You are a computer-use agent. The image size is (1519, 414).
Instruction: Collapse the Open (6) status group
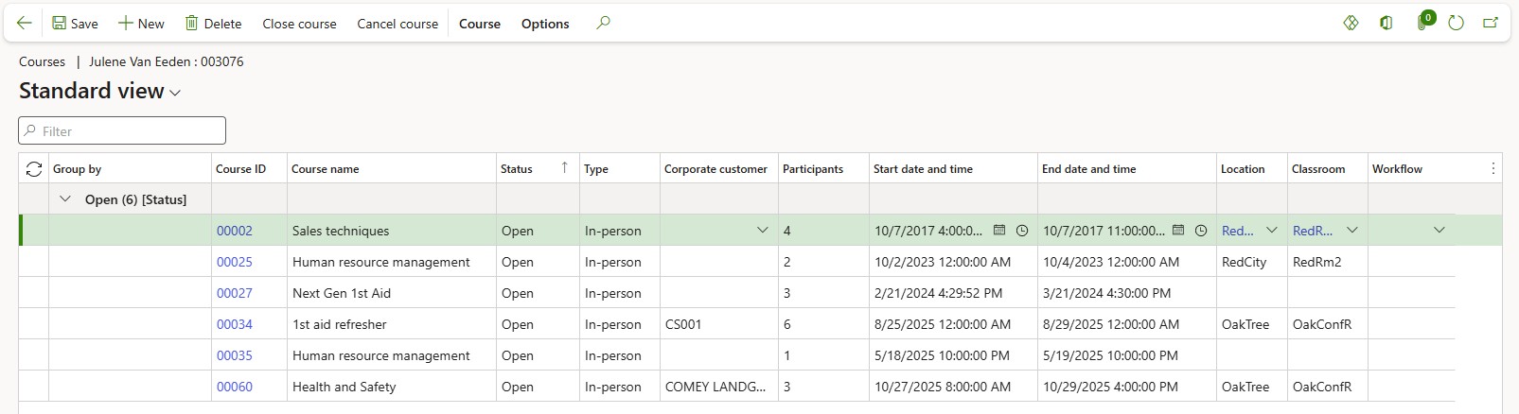(x=65, y=199)
